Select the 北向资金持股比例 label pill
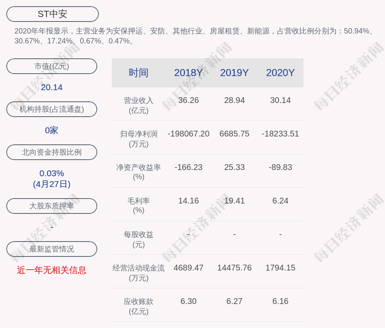 click(52, 152)
